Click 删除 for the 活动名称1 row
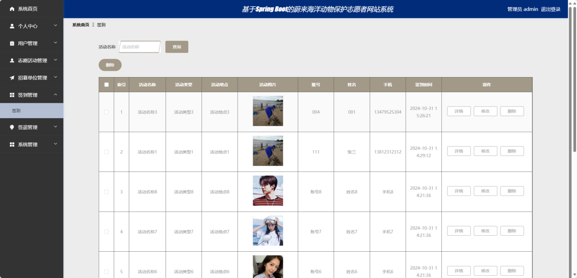Screen dimensions: 577x278 coord(512,151)
